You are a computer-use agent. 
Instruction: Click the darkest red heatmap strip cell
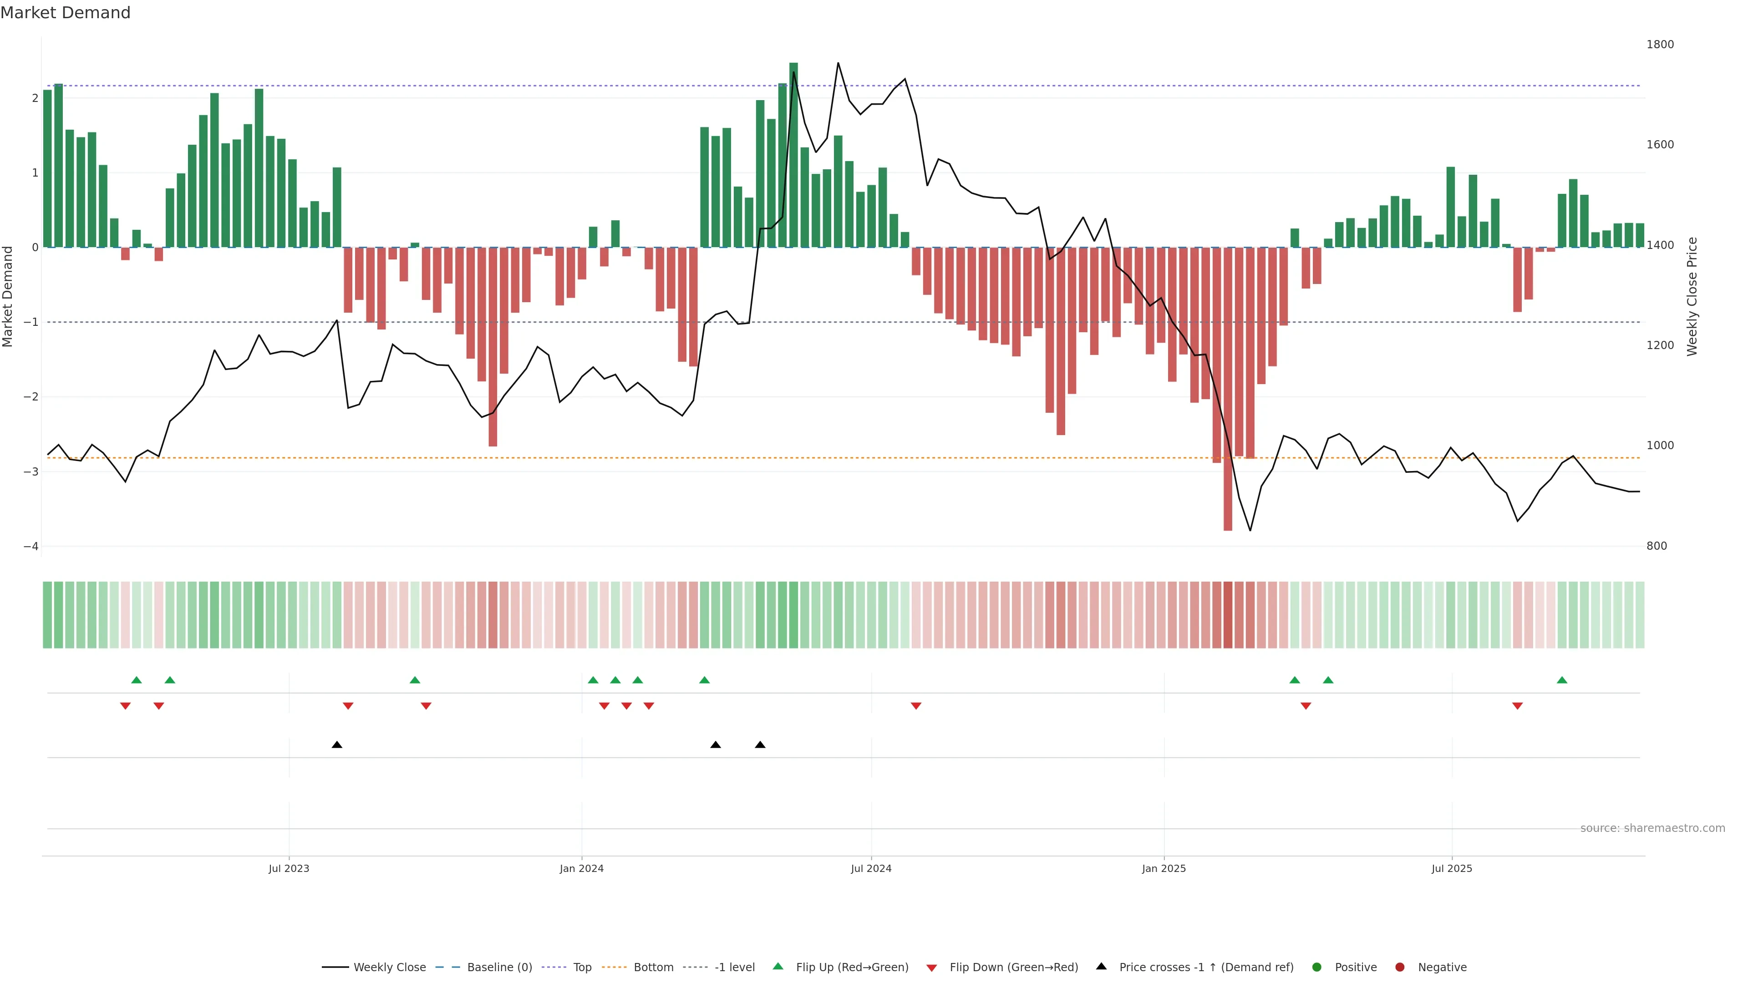pos(1228,615)
